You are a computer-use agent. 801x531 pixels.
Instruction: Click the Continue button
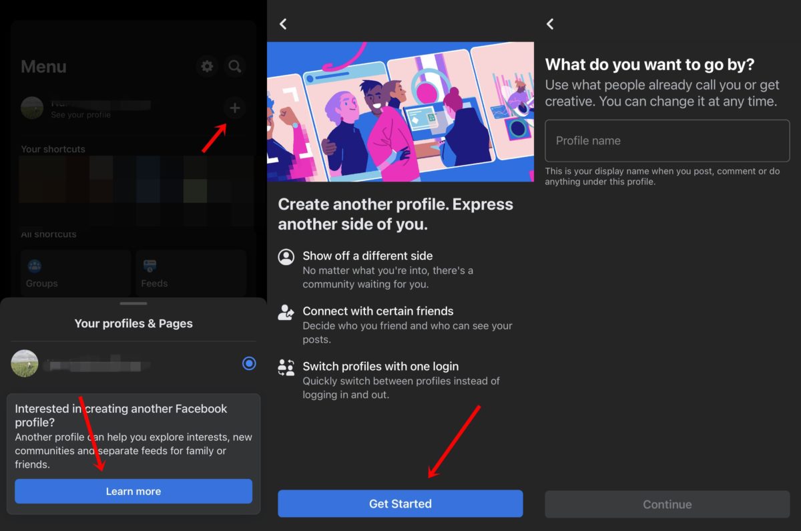pos(667,504)
